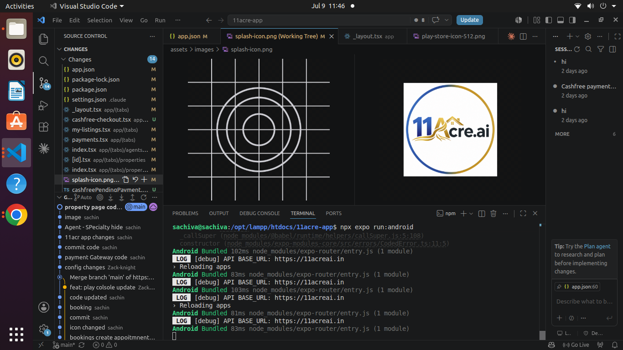Expand MORE sessions list
Screen dimensions: 623x350
[x=585, y=134]
